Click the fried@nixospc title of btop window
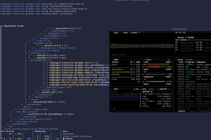Screen dimensions: 211x140 tap(180, 29)
